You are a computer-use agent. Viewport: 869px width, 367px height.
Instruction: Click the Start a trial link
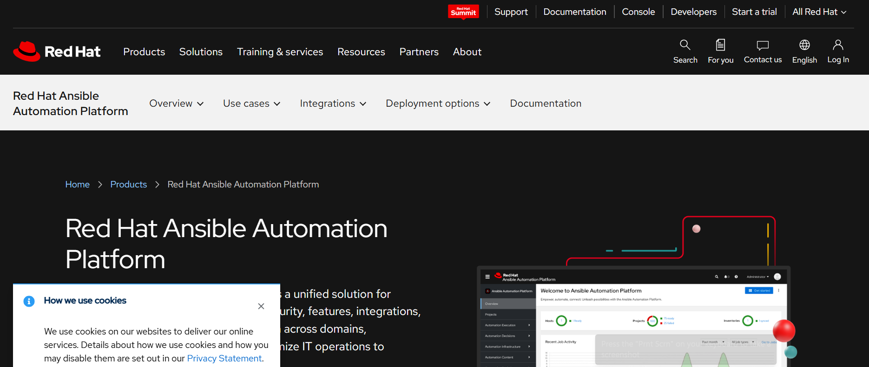point(754,12)
